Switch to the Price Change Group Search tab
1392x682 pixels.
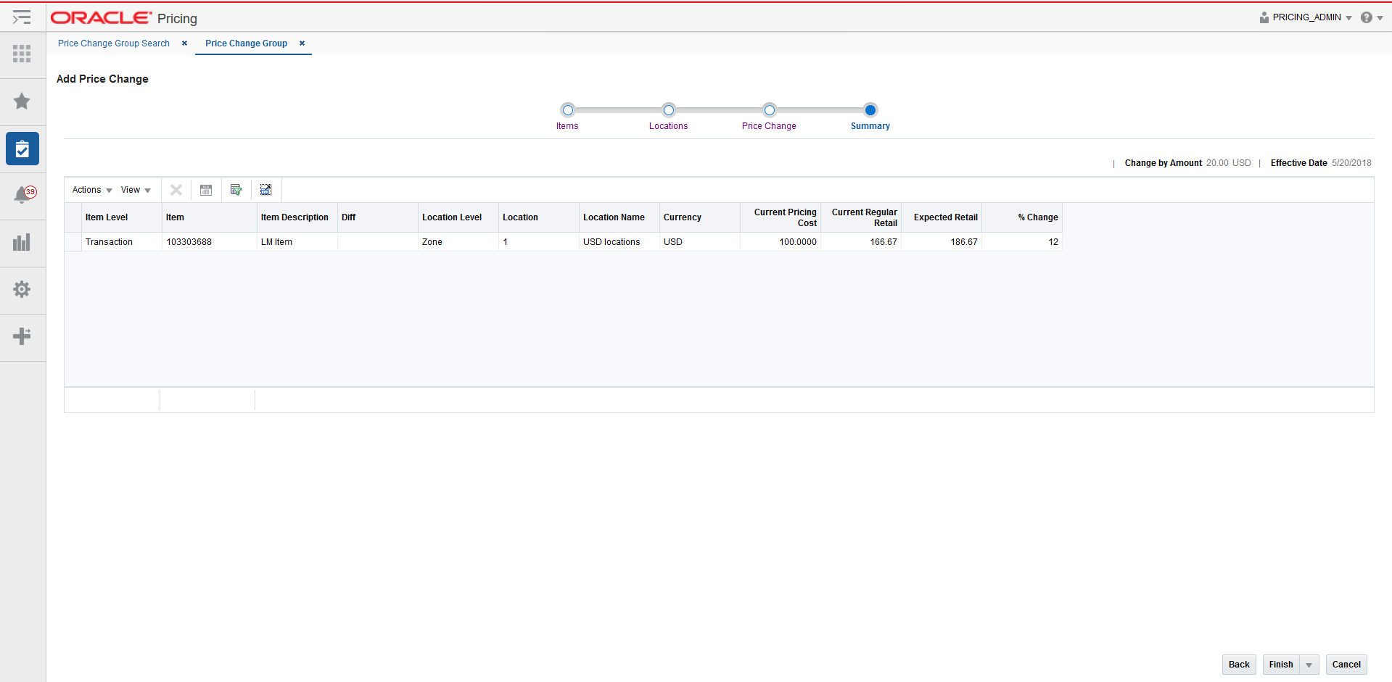[x=113, y=43]
